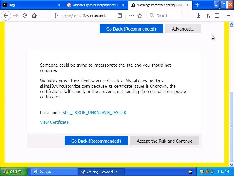
Task: Click the orange magnifier tray icon
Action: point(207,172)
